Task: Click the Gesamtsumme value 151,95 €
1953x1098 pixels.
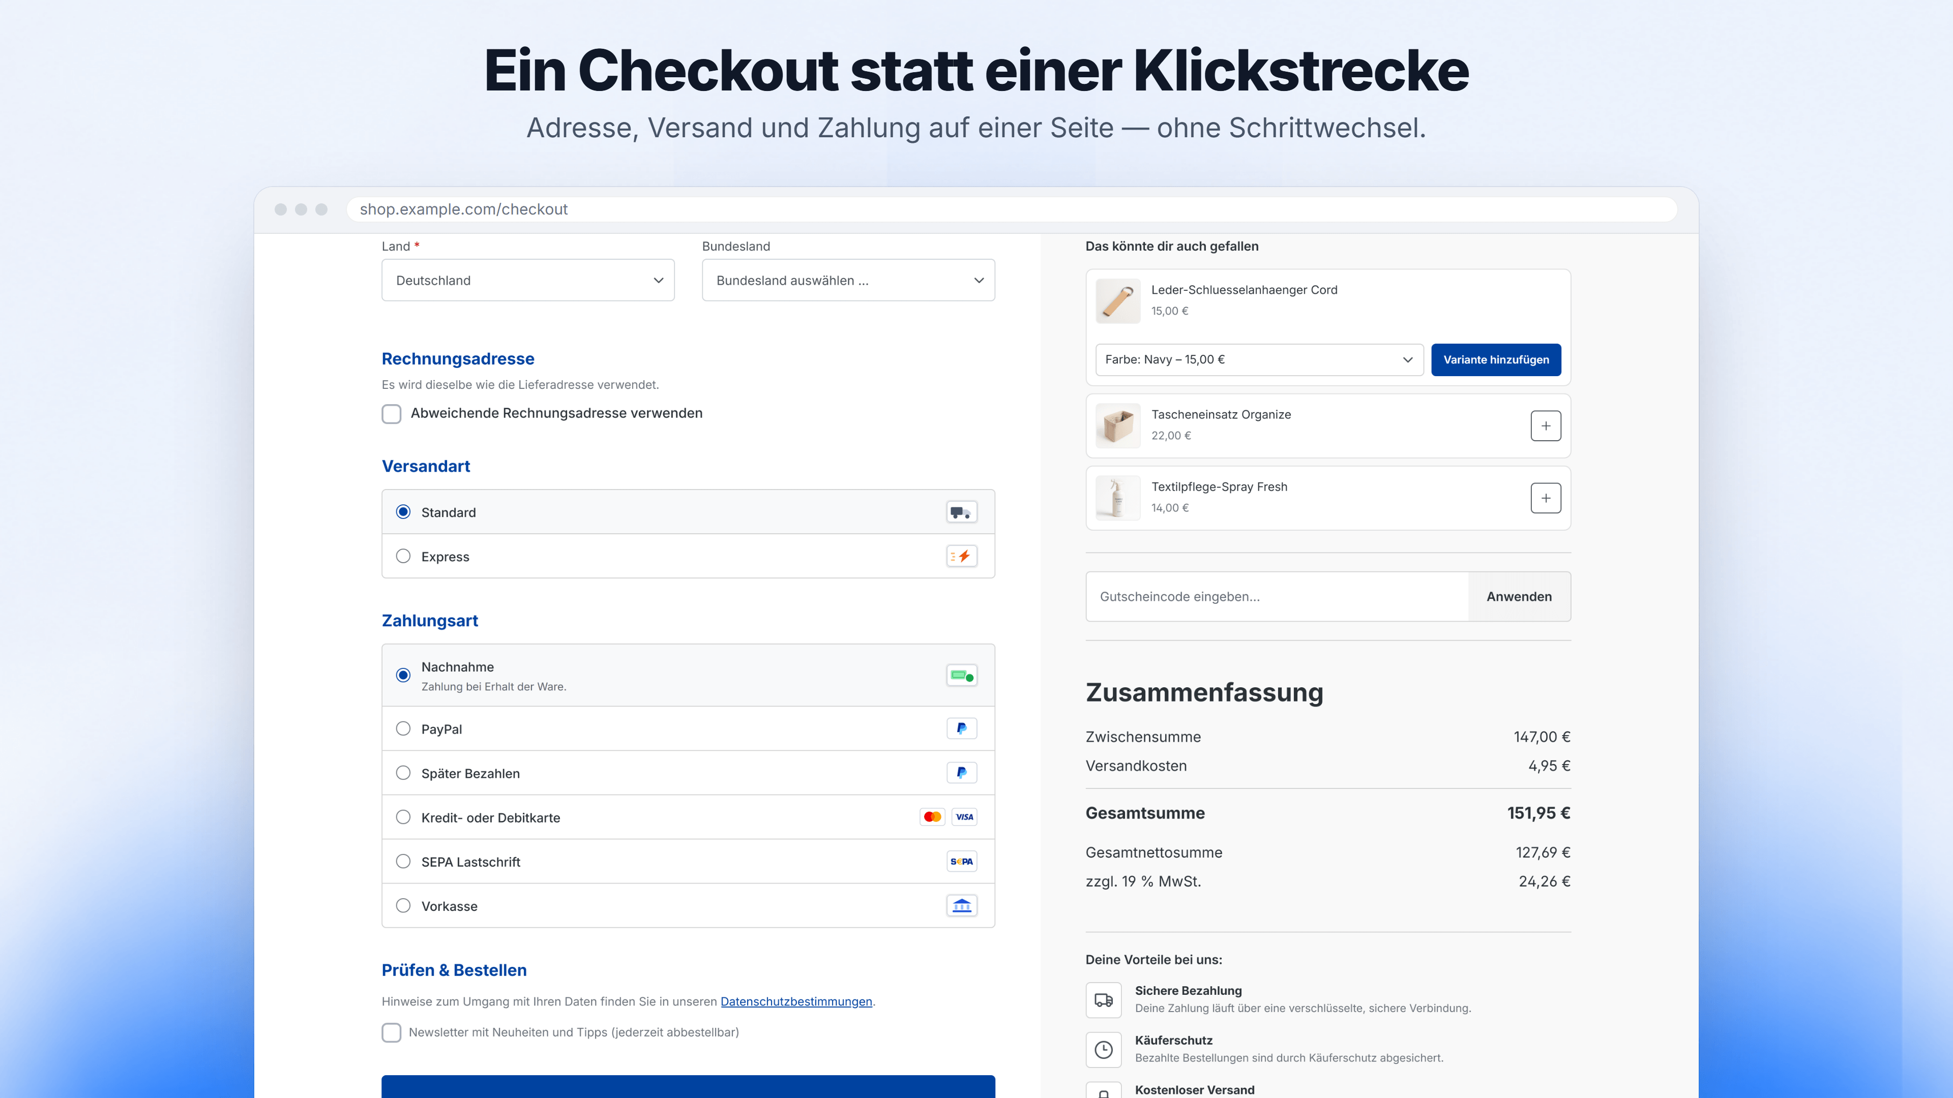Action: tap(1538, 813)
